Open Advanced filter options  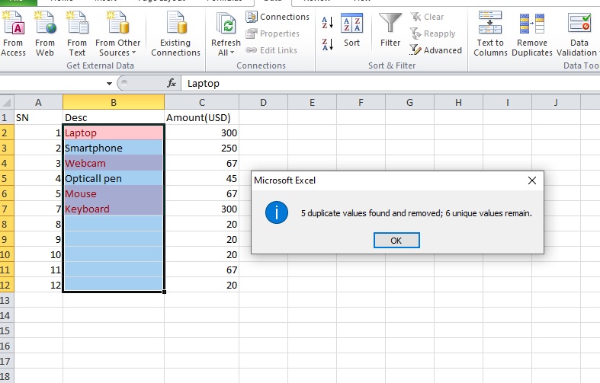(435, 50)
